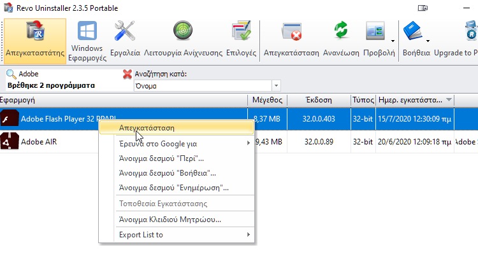Open the Απεγκαταστάτης uninstaller tool
Image resolution: width=478 pixels, height=266 pixels.
[35, 41]
